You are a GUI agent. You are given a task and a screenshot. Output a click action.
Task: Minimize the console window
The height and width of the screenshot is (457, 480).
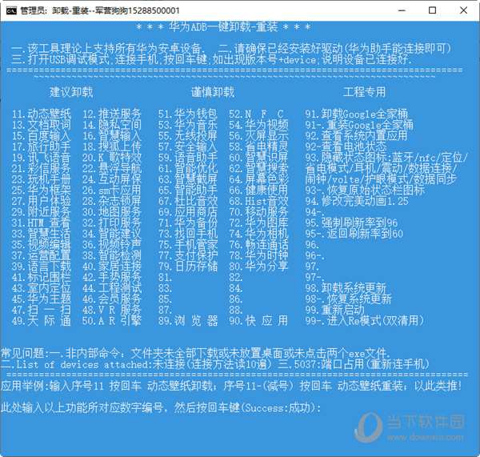pyautogui.click(x=402, y=10)
